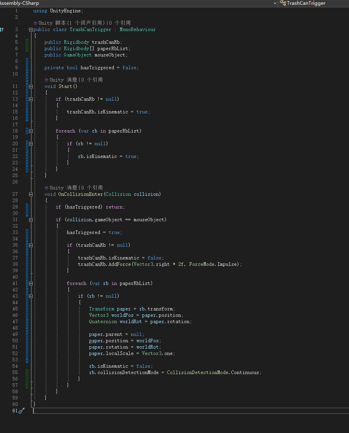Click the inheritance margin indicator at line 3

pos(2,29)
